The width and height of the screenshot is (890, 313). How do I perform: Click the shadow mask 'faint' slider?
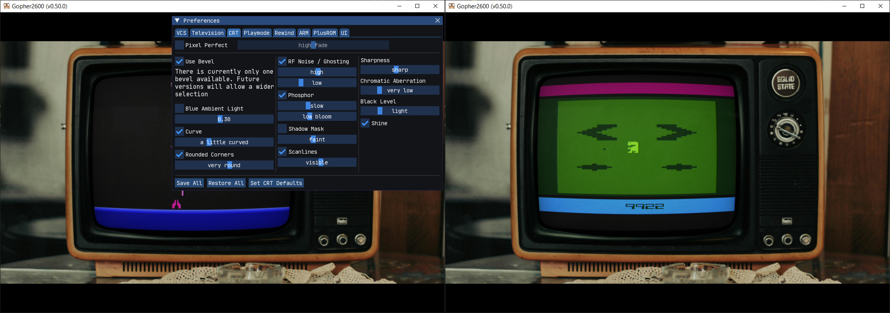tap(317, 139)
